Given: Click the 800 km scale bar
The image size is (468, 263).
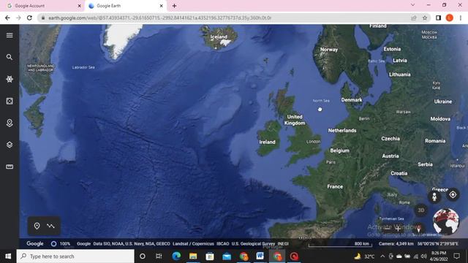Looking at the screenshot, I should point(340,245).
